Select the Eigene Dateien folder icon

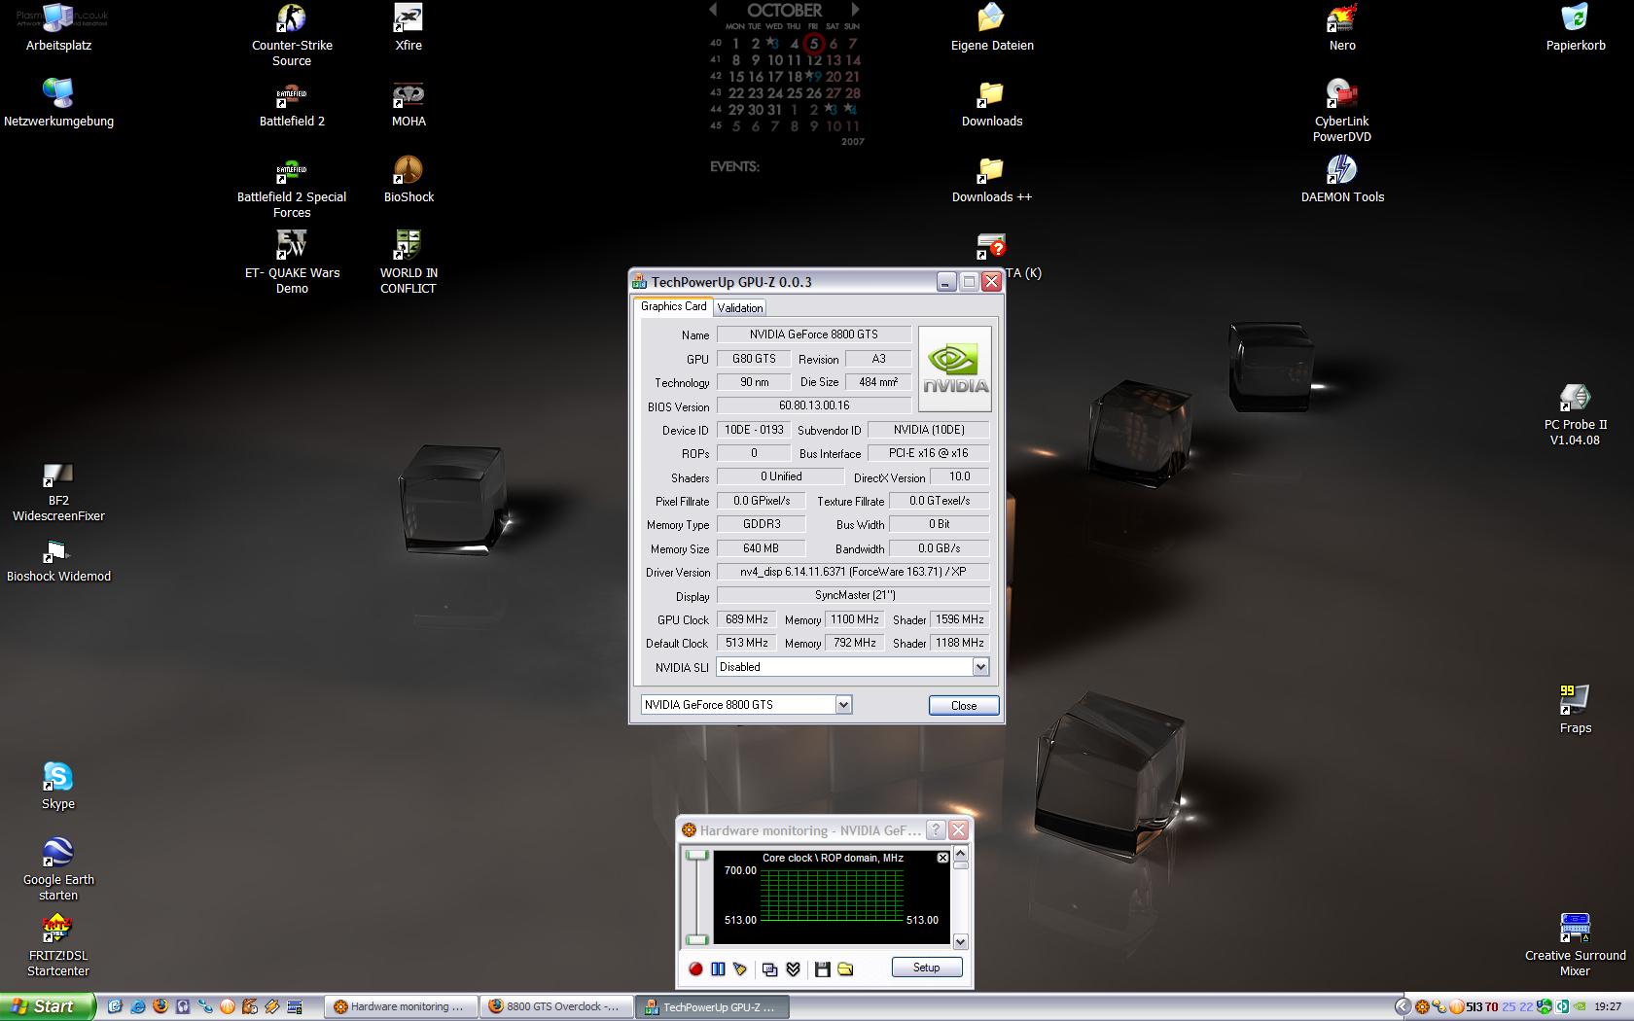coord(992,27)
